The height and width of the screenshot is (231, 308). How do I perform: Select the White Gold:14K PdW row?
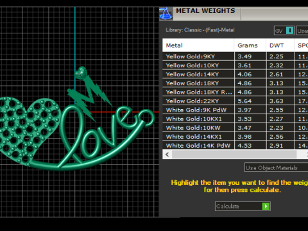(235, 146)
